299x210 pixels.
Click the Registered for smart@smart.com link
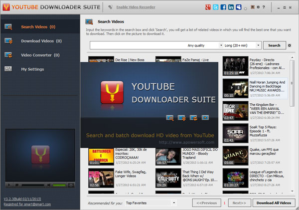coord(27,205)
